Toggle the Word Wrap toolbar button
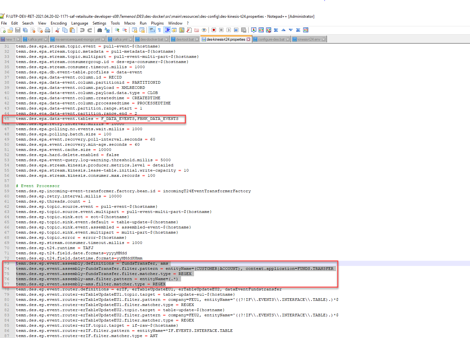The width and height of the screenshot is (470, 338). (152, 30)
